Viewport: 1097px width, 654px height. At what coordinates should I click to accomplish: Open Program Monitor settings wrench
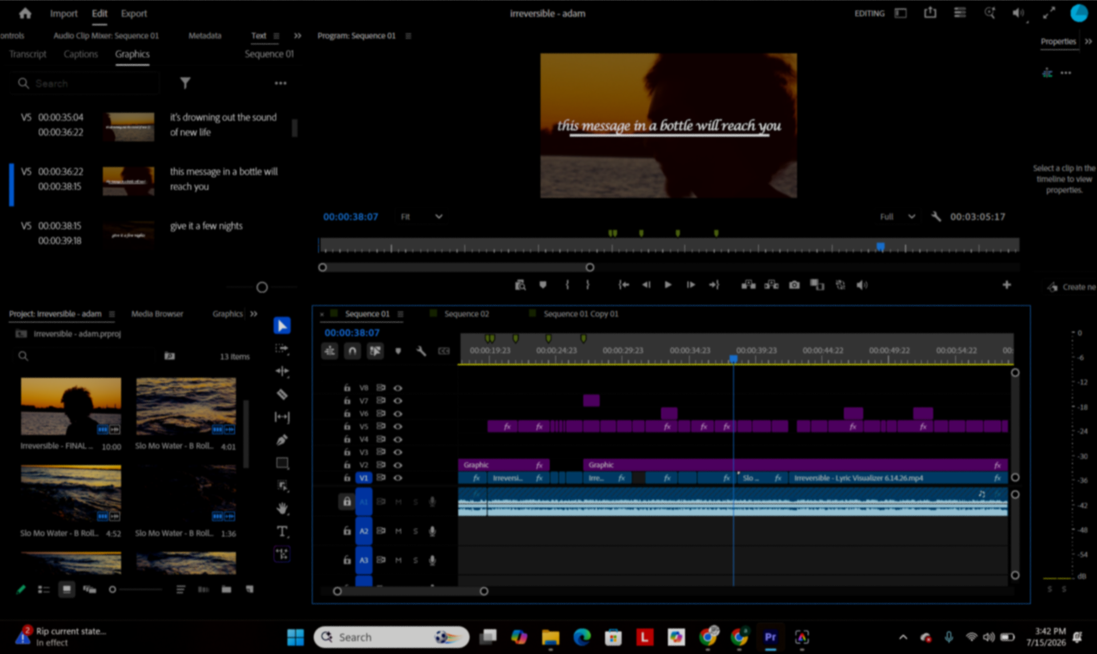936,216
